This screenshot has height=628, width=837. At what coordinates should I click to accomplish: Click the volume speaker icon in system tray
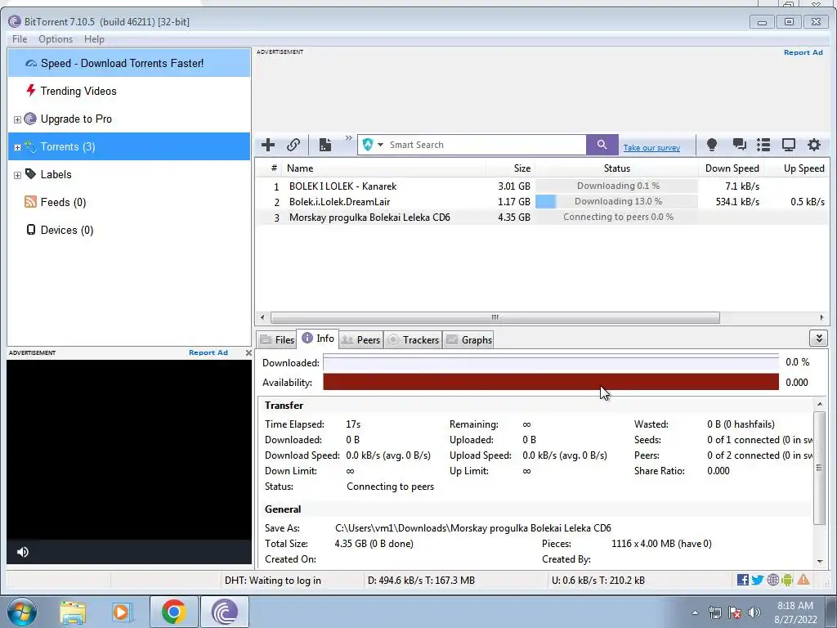click(x=754, y=612)
